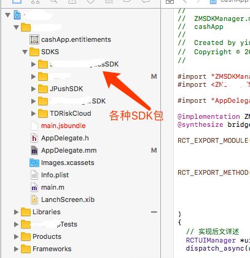The height and width of the screenshot is (258, 250).
Task: Expand the Libraries group
Action: tap(16, 212)
